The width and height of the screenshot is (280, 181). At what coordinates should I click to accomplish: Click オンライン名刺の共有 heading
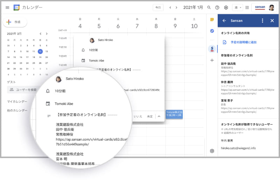(235, 33)
